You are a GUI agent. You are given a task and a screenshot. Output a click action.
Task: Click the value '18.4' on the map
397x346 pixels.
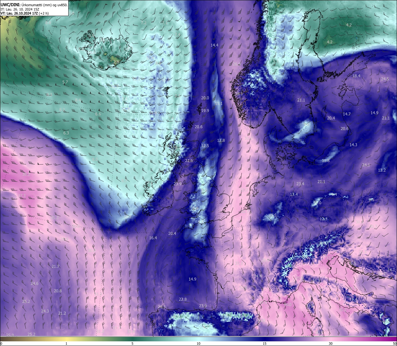(x=356, y=76)
